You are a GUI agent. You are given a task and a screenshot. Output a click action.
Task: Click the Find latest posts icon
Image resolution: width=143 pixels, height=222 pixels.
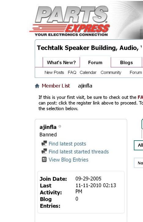tap(44, 143)
